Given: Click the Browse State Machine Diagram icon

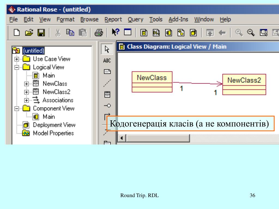Looking at the screenshot, I should [181, 33].
